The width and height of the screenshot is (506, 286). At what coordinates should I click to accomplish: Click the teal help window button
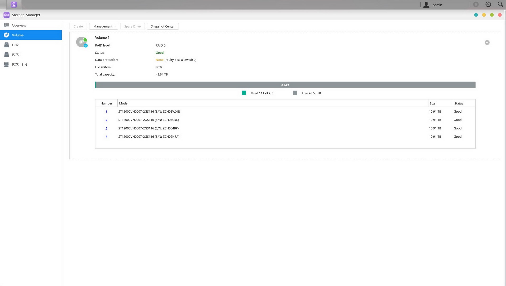point(476,15)
